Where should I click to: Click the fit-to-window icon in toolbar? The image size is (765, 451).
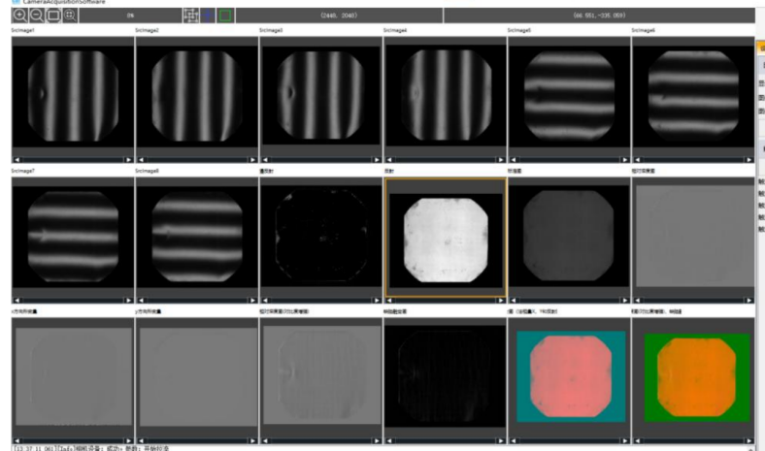point(52,16)
